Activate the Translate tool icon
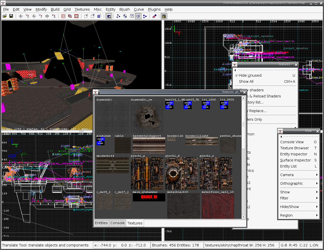Image resolution: width=324 pixels, height=250 pixels. click(x=118, y=16)
